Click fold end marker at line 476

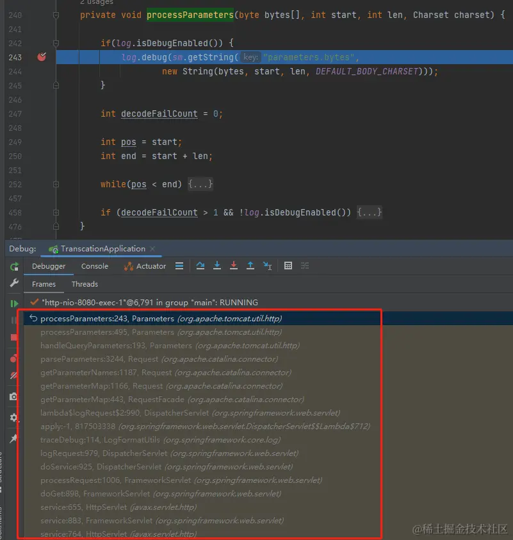(56, 226)
